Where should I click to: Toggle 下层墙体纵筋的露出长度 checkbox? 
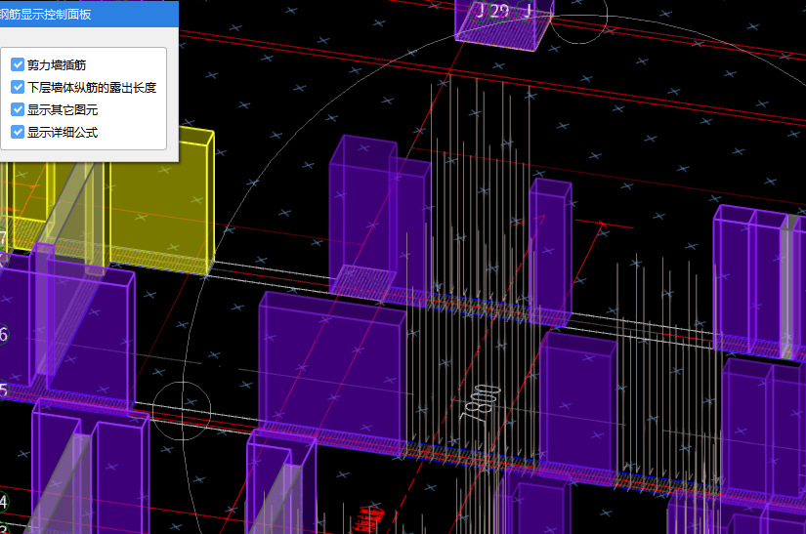click(18, 87)
